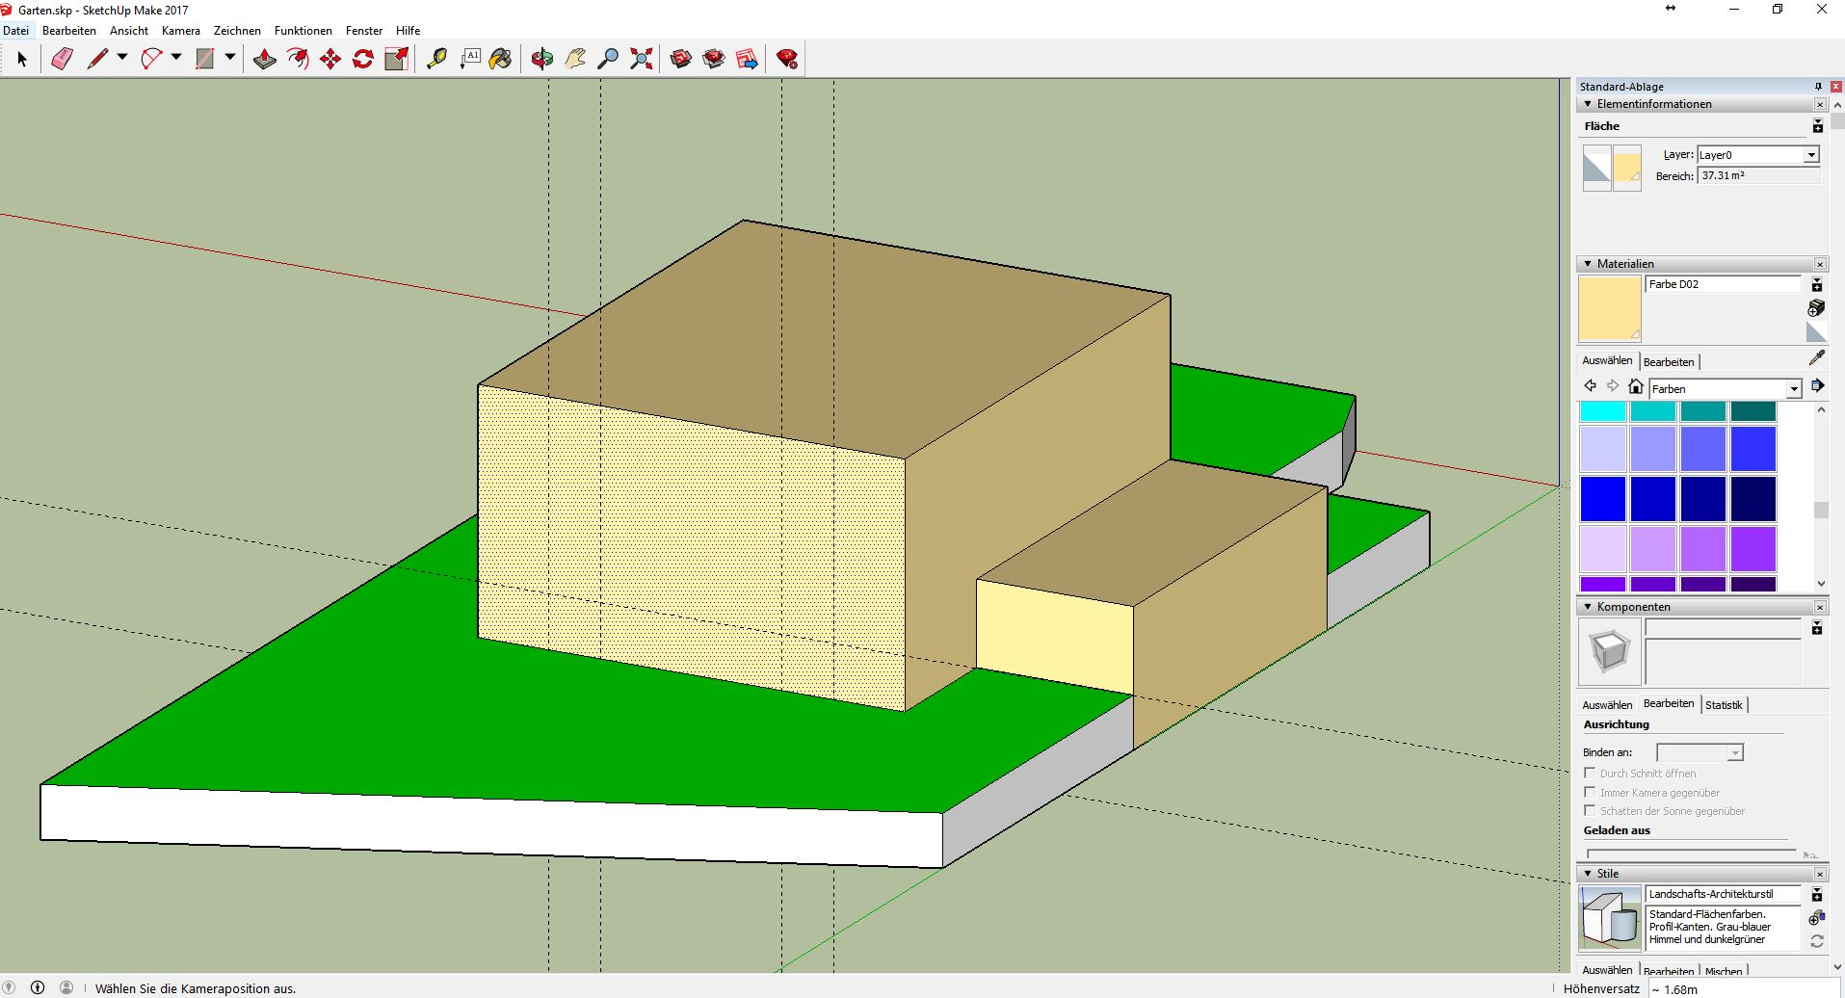This screenshot has height=998, width=1845.
Task: Collapse the Materialien panel
Action: (1588, 264)
